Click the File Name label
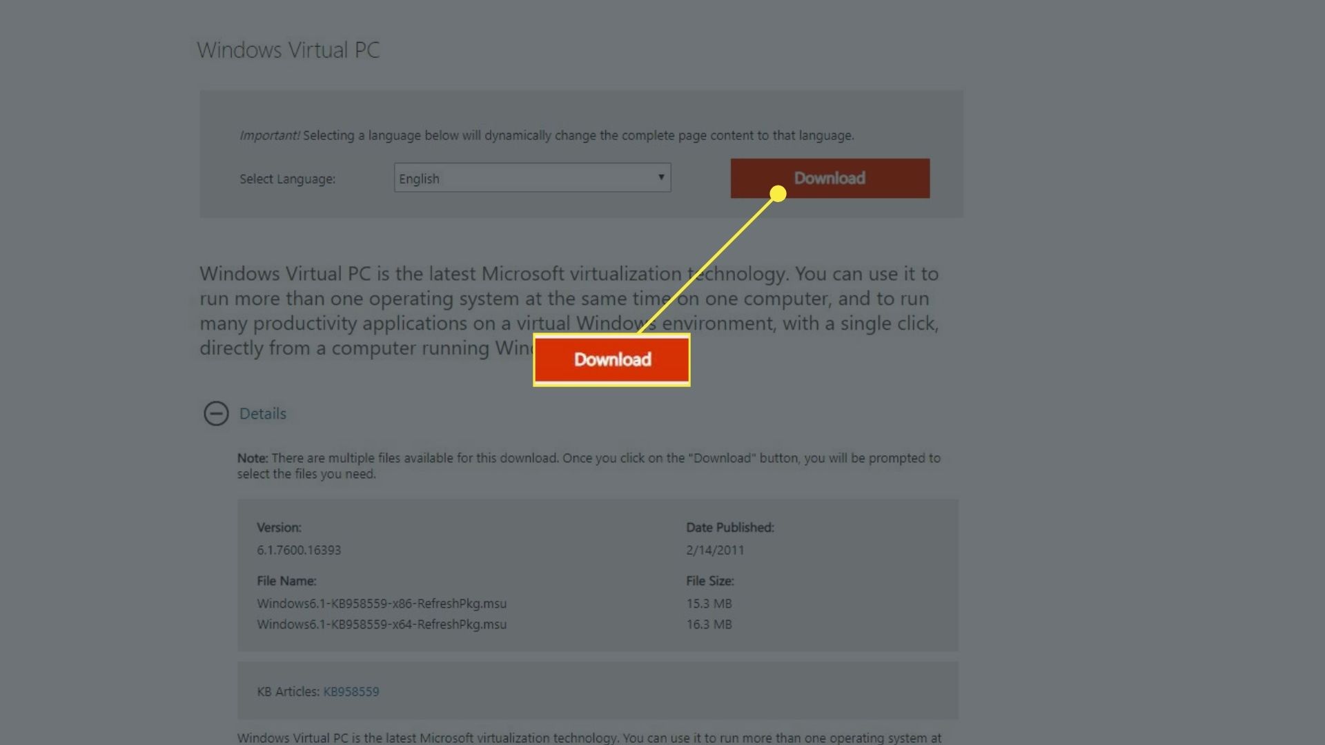Viewport: 1325px width, 745px height. click(x=286, y=582)
